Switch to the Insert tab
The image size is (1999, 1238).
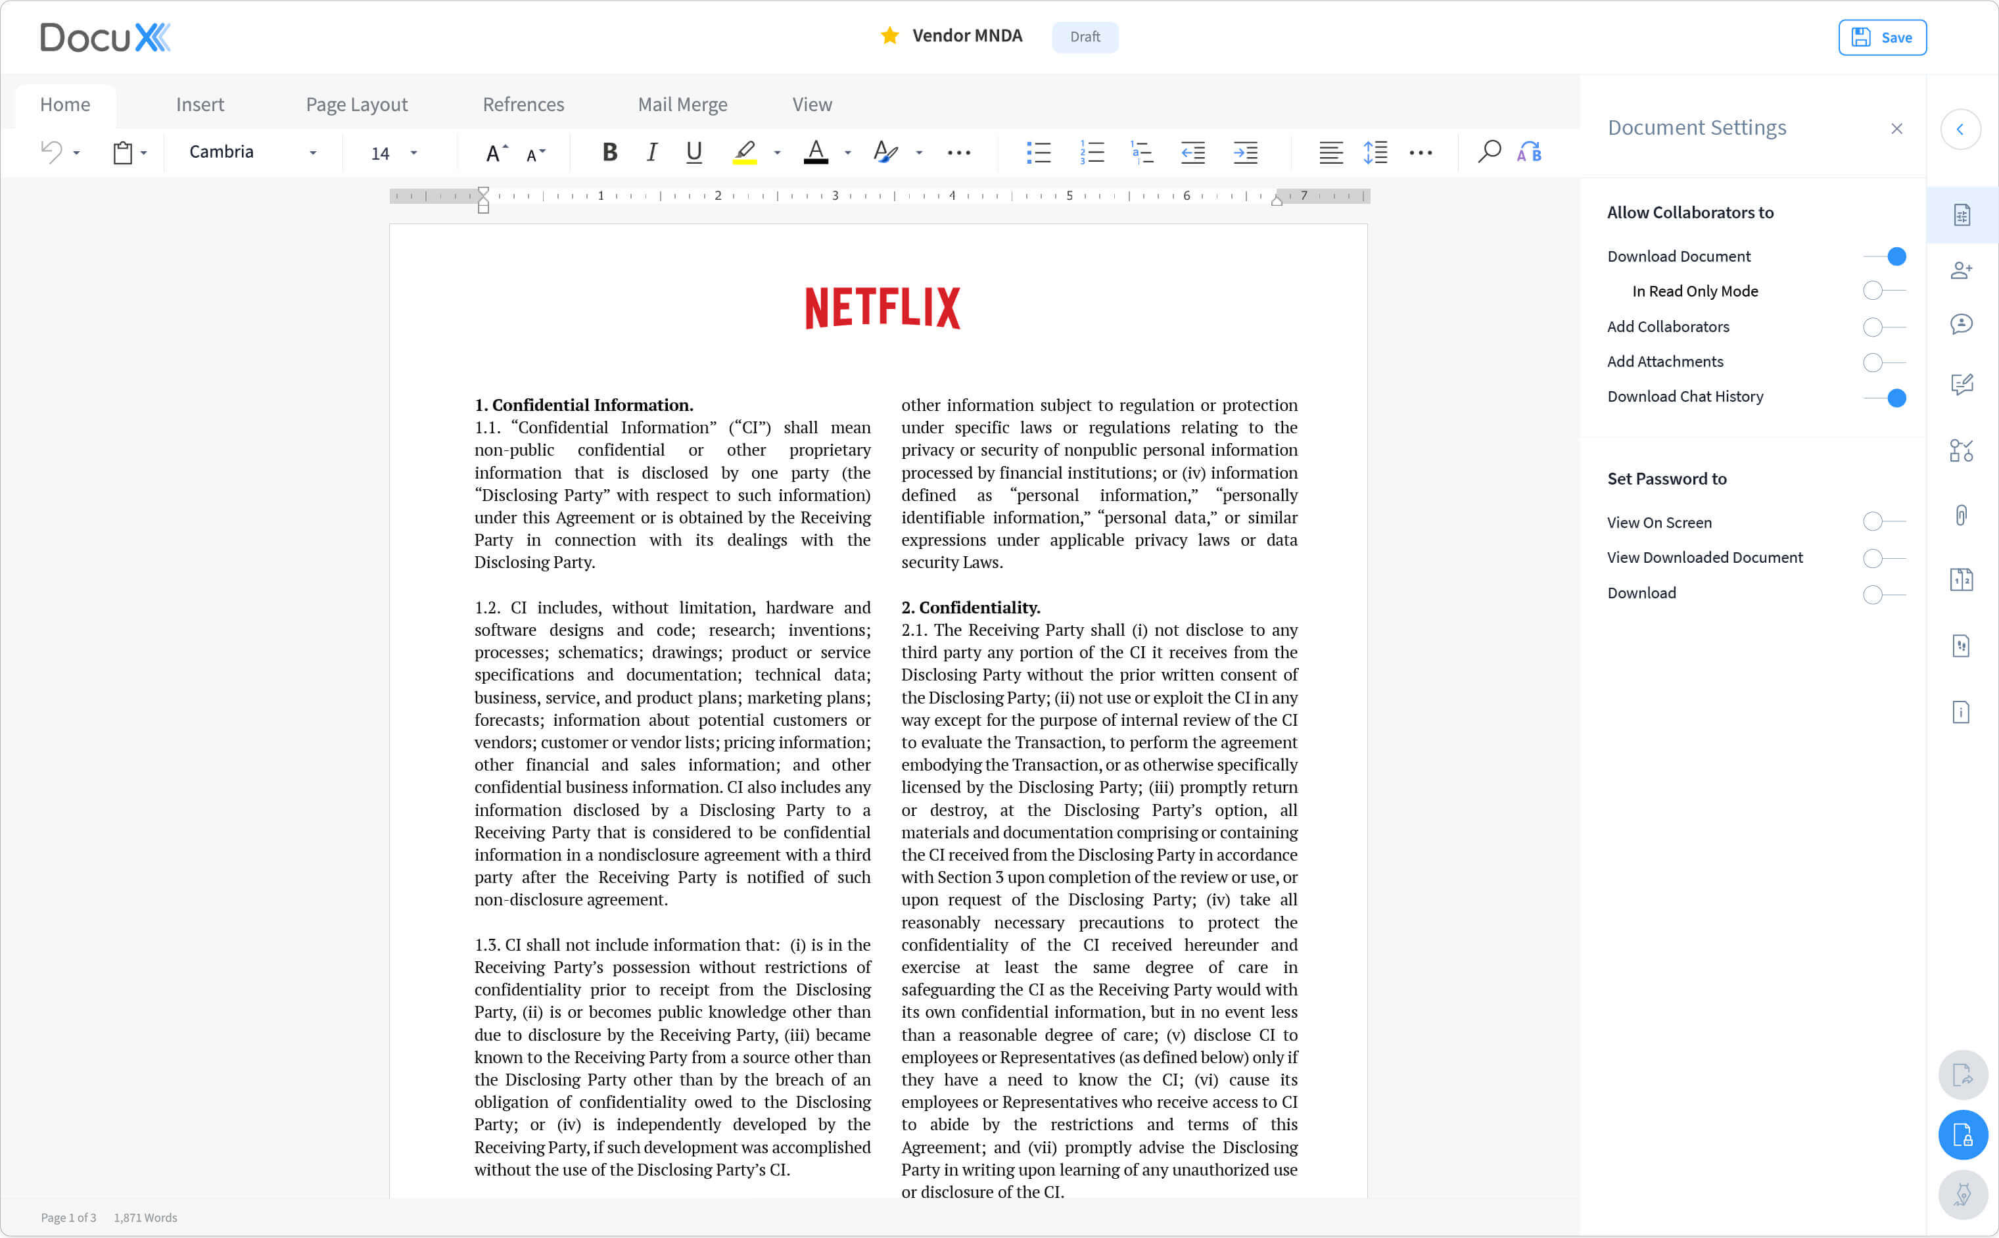pos(200,104)
